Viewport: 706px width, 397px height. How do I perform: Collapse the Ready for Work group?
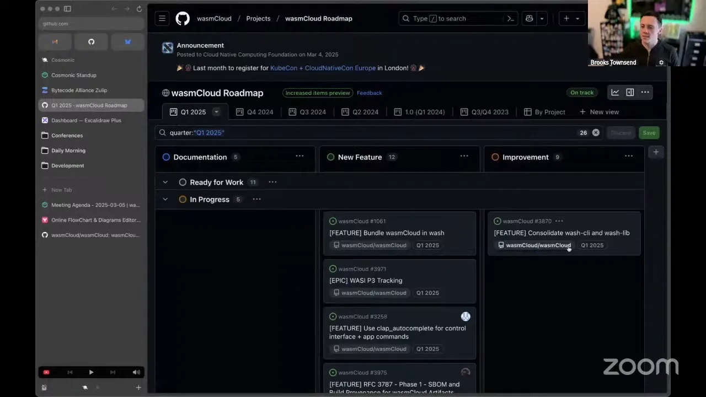tap(165, 182)
